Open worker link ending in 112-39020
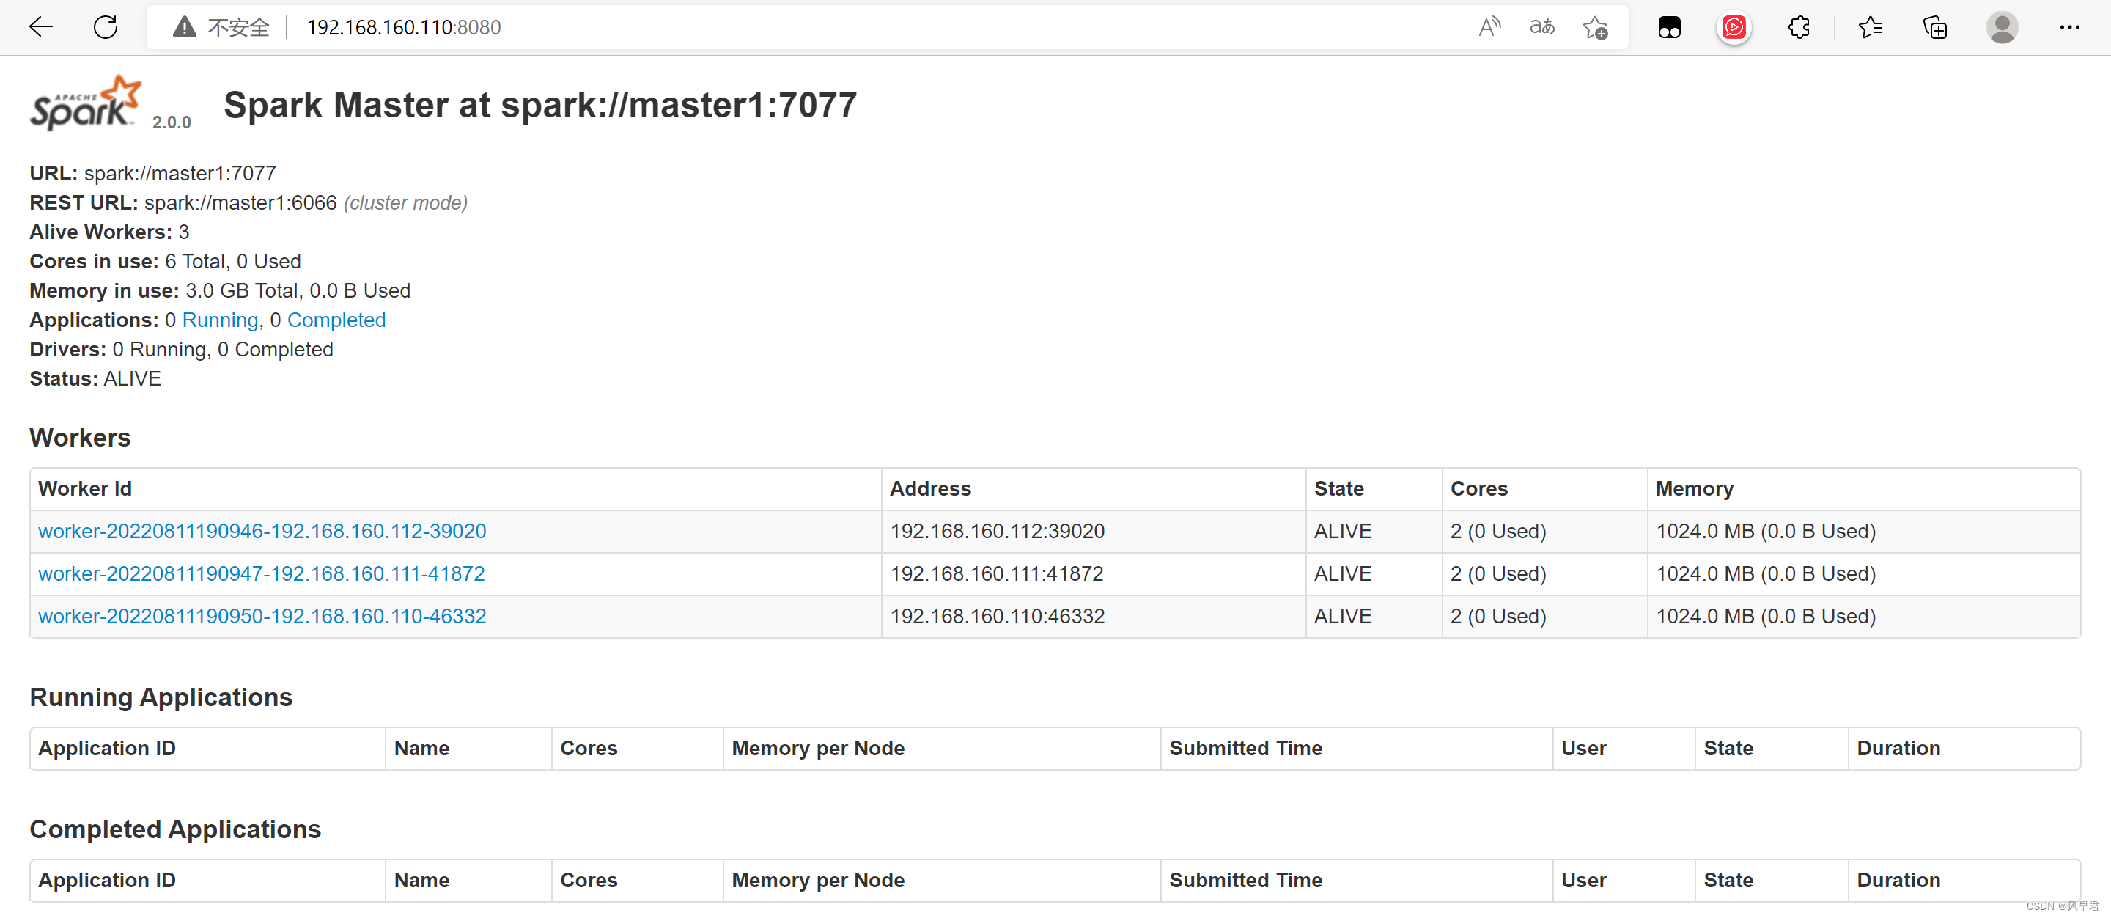2111x918 pixels. pyautogui.click(x=262, y=531)
